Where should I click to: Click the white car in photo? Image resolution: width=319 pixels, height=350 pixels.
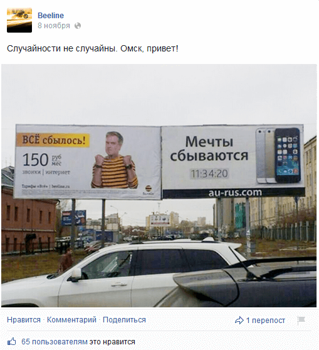pos(125,274)
